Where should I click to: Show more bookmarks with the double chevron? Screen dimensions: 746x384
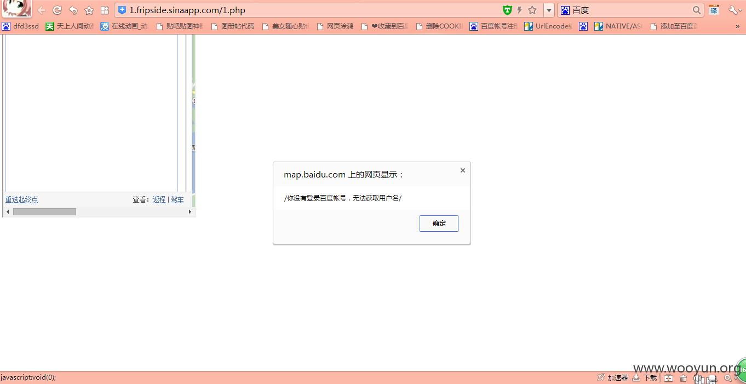pyautogui.click(x=737, y=26)
